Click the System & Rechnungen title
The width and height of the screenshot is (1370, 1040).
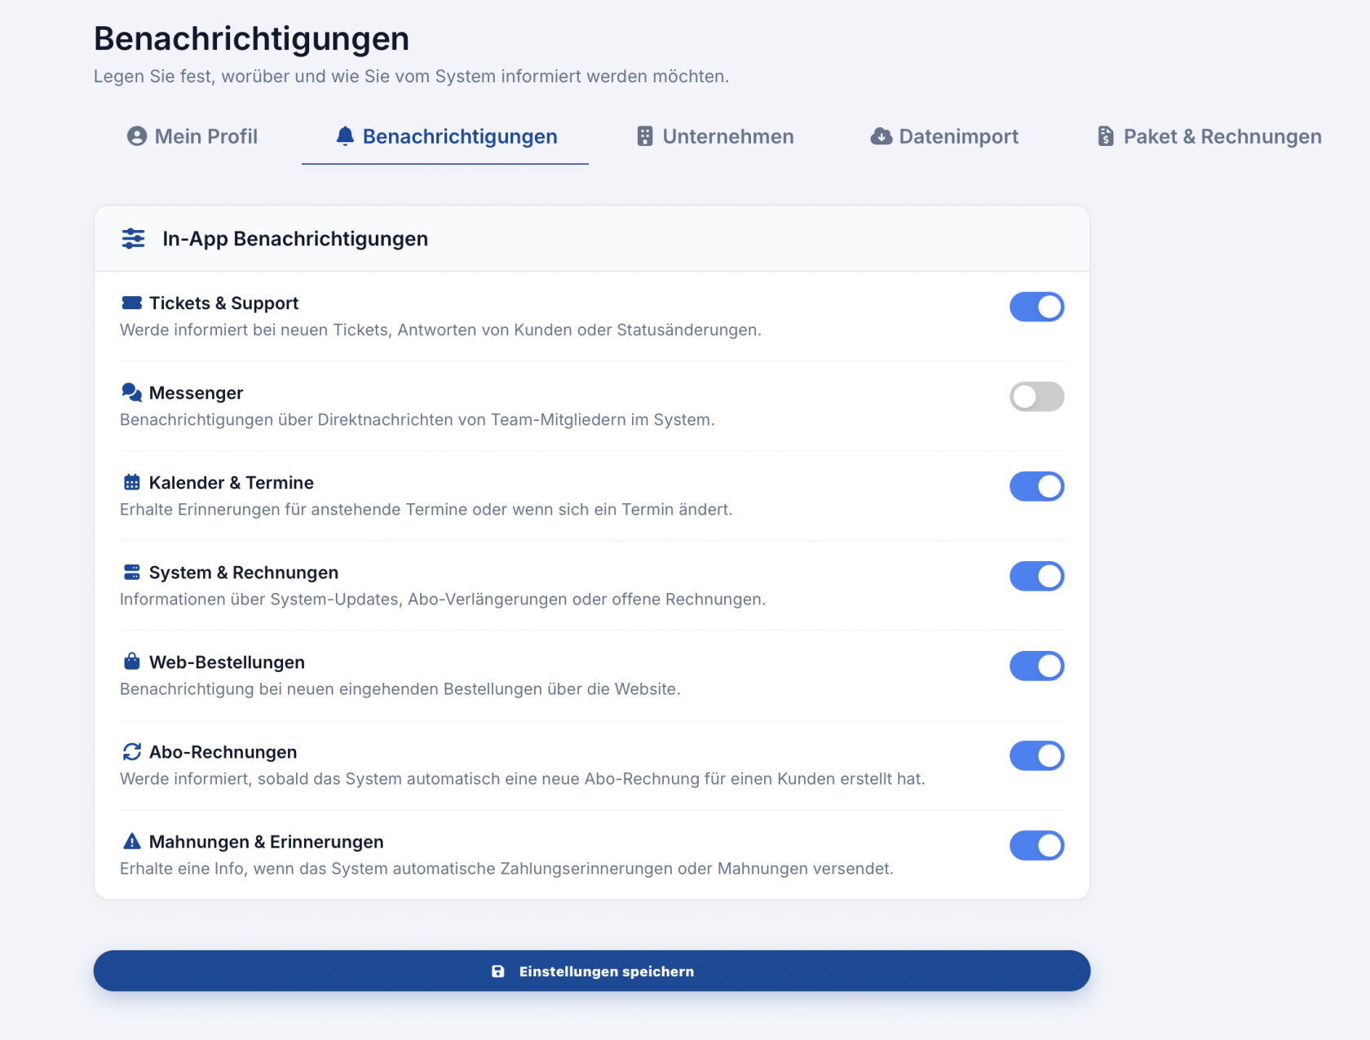(244, 573)
